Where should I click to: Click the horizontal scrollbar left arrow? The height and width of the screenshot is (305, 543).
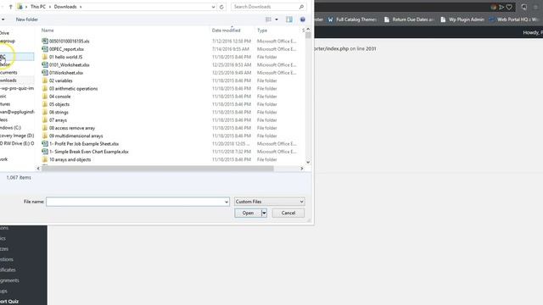(38, 169)
